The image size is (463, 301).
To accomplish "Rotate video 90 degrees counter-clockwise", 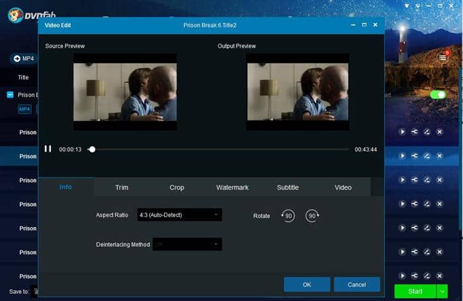I will click(288, 216).
